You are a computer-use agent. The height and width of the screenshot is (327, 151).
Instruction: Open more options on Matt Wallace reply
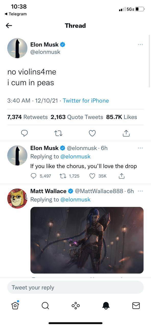click(x=140, y=191)
